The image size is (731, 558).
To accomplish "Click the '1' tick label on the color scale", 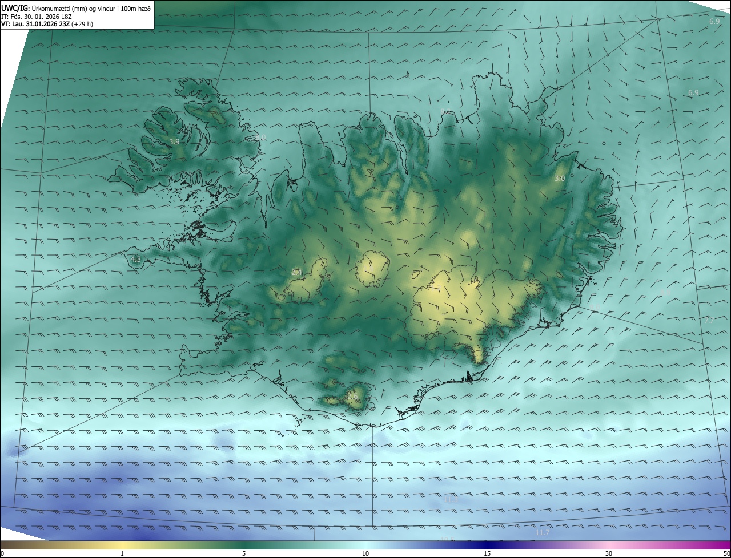I will (122, 554).
